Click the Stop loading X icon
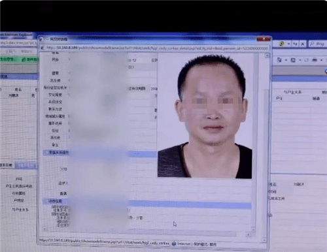 click(303, 44)
